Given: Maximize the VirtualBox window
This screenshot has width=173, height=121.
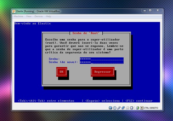Looking at the screenshot, I should point(150,11).
